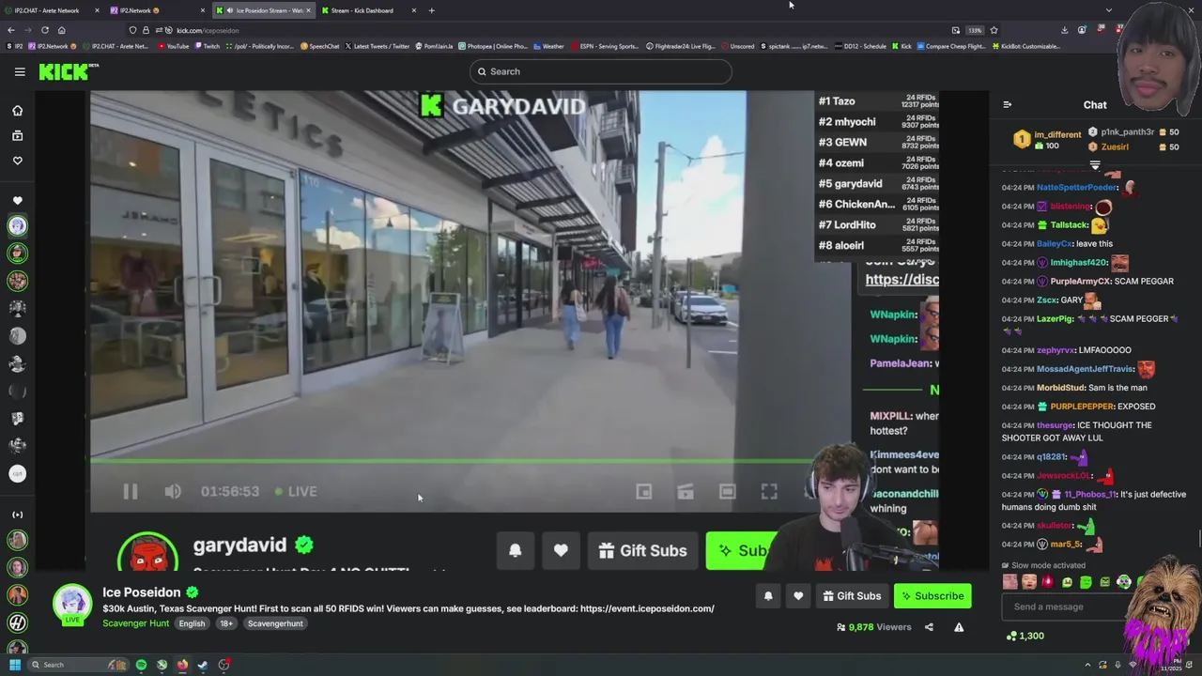Close the Ice Poseidon Stream tab
Image resolution: width=1202 pixels, height=676 pixels.
pos(308,10)
